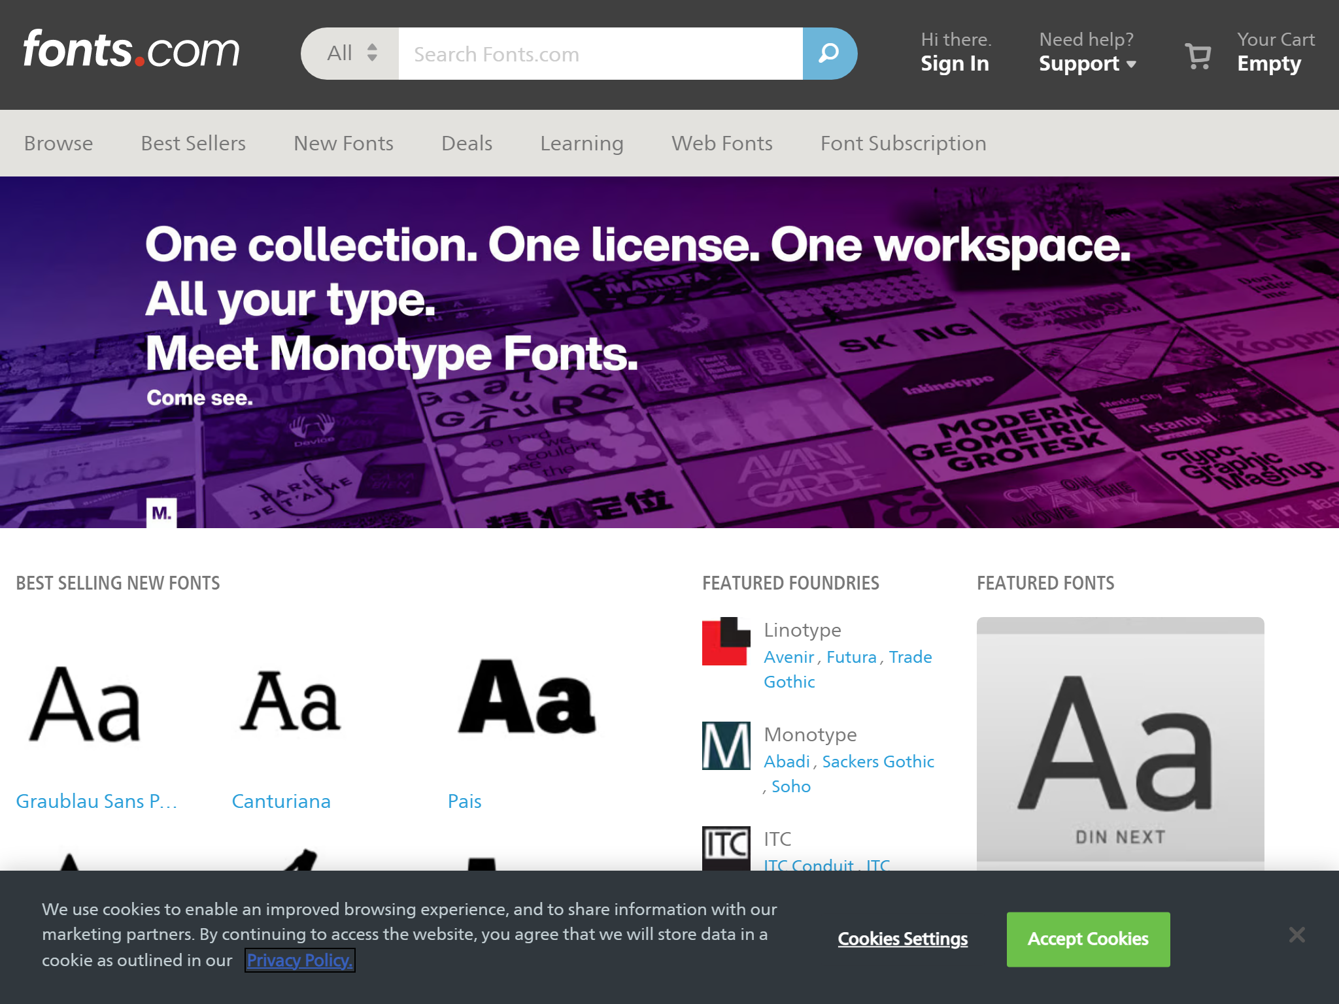This screenshot has width=1339, height=1004.
Task: Open the shopping cart icon
Action: tap(1198, 56)
